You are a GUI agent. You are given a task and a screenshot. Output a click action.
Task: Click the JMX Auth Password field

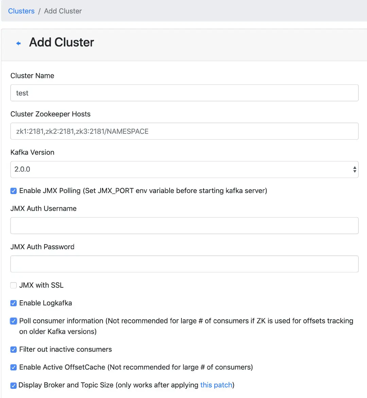coord(184,264)
